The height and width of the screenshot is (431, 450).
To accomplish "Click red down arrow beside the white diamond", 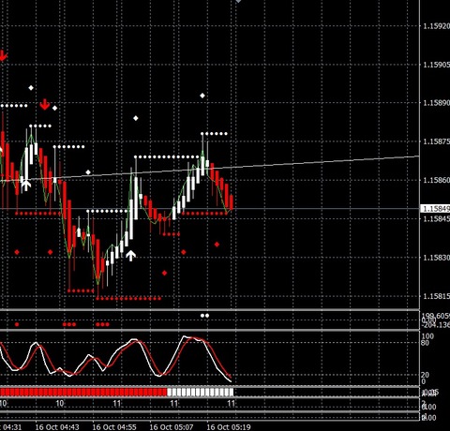I will [45, 105].
